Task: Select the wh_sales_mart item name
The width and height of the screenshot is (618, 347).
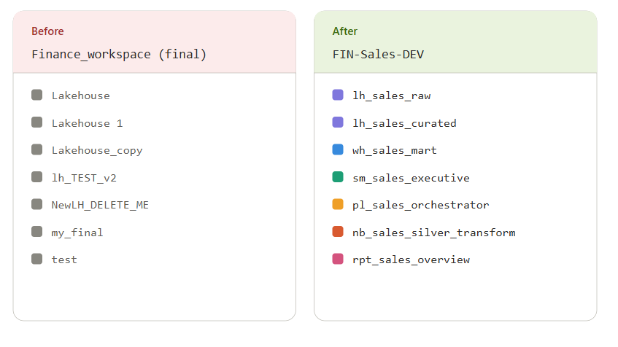Action: pos(395,150)
